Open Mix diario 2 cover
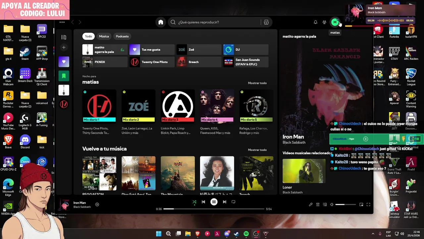This screenshot has height=239, width=424. point(138,106)
